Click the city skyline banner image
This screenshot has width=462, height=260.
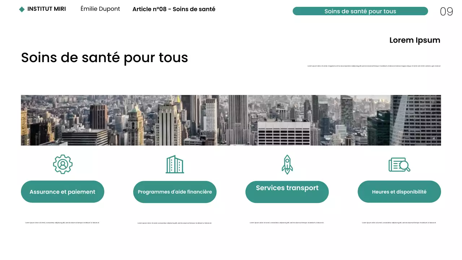[231, 120]
